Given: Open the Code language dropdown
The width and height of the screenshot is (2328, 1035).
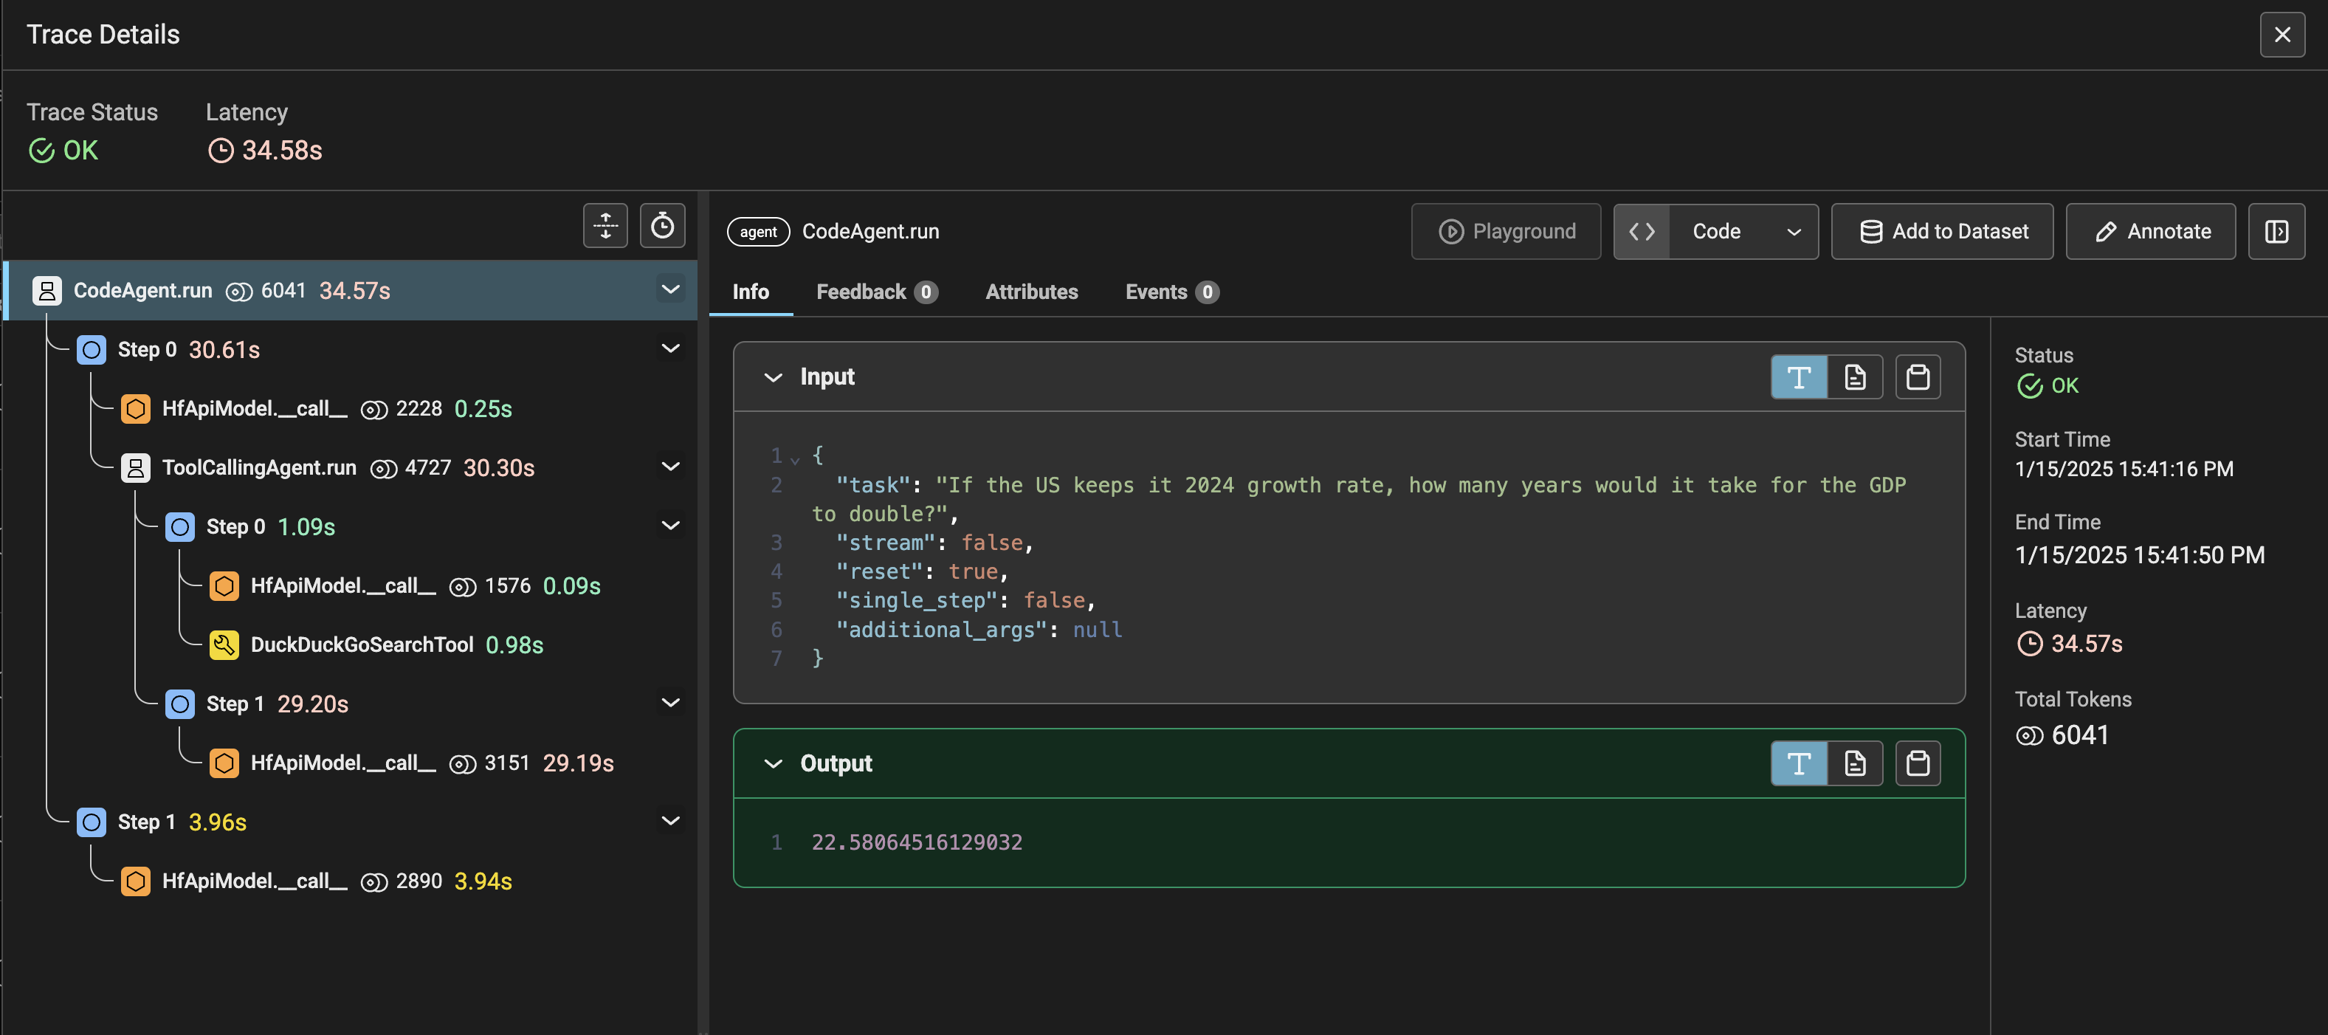Looking at the screenshot, I should pos(1743,233).
